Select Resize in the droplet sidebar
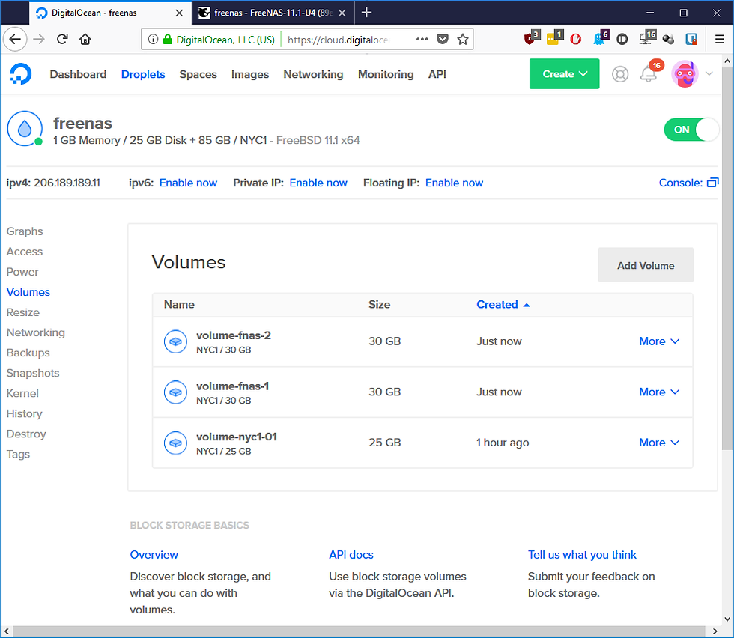 (23, 312)
